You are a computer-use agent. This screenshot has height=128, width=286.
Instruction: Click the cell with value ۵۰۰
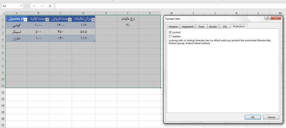38,32
